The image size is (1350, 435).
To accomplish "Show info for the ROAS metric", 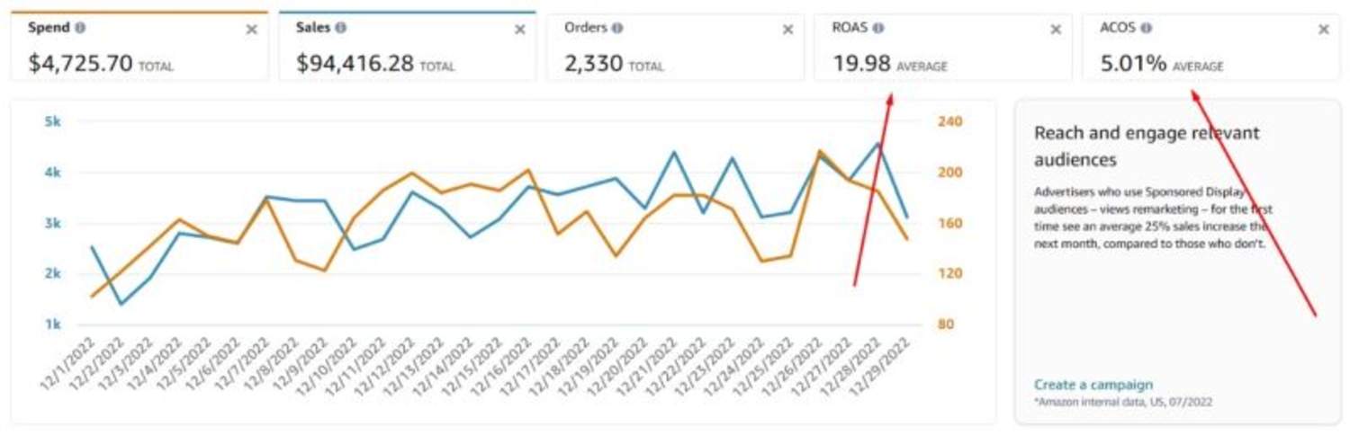I will pos(877,28).
